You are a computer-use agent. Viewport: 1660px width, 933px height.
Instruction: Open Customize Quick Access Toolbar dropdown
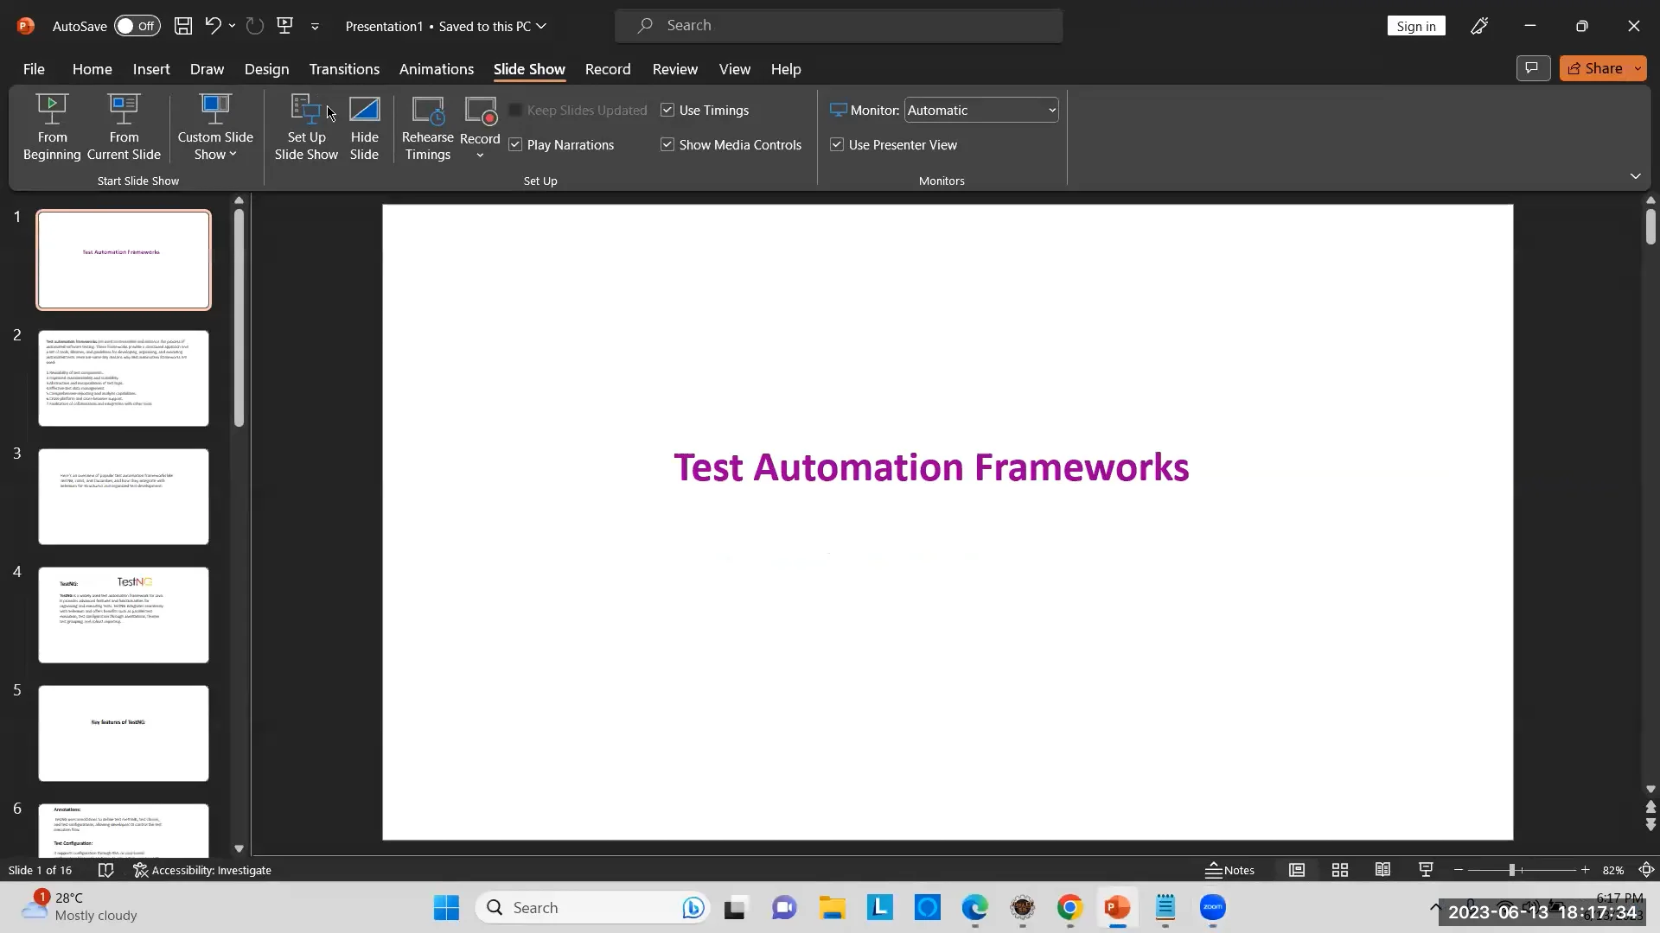(x=315, y=27)
